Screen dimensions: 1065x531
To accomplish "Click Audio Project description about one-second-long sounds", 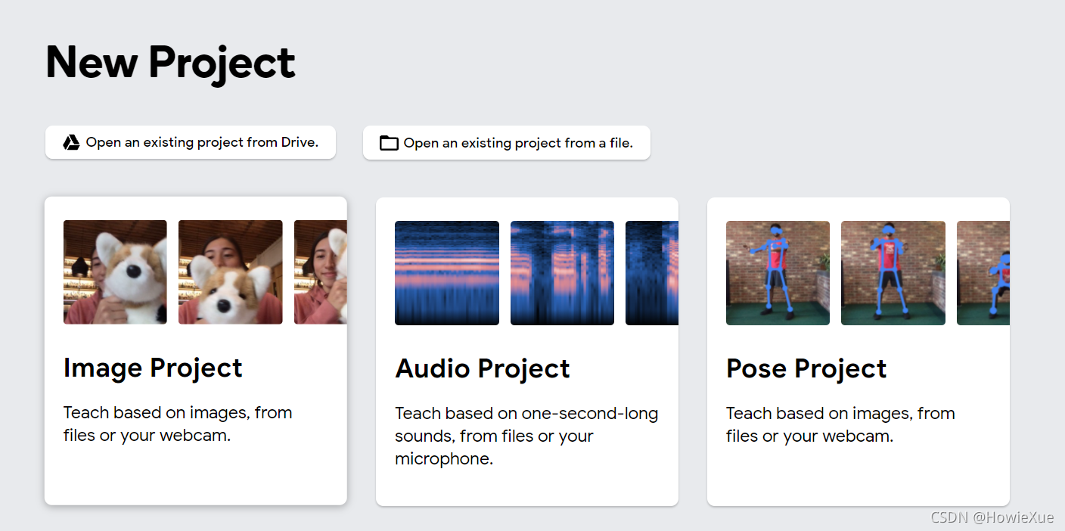I will [x=526, y=436].
